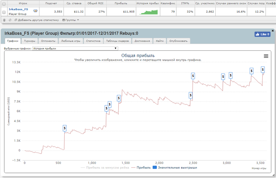Switch to the 'Оппоненты' tab
Screen dimensions: 276x178
click(x=48, y=41)
